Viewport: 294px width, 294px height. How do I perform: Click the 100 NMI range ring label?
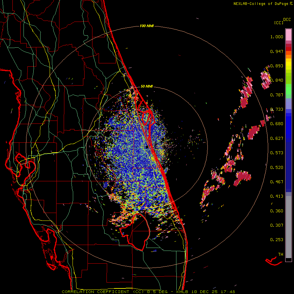pyautogui.click(x=147, y=26)
